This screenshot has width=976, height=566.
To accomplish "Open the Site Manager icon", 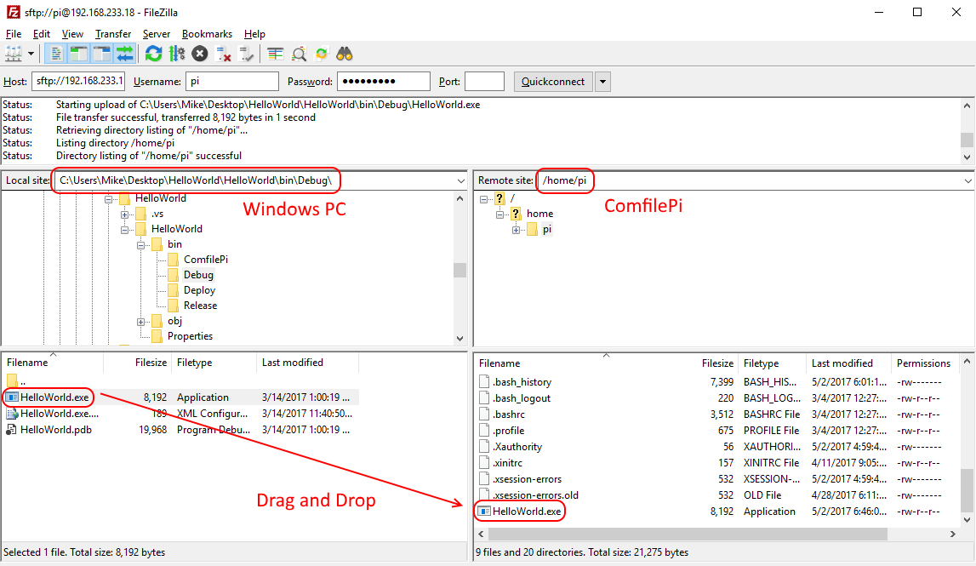I will point(14,54).
